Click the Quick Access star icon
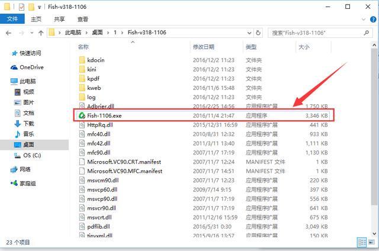 point(14,53)
